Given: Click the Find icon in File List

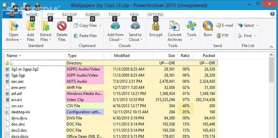Looking at the screenshot, I should point(240,36).
